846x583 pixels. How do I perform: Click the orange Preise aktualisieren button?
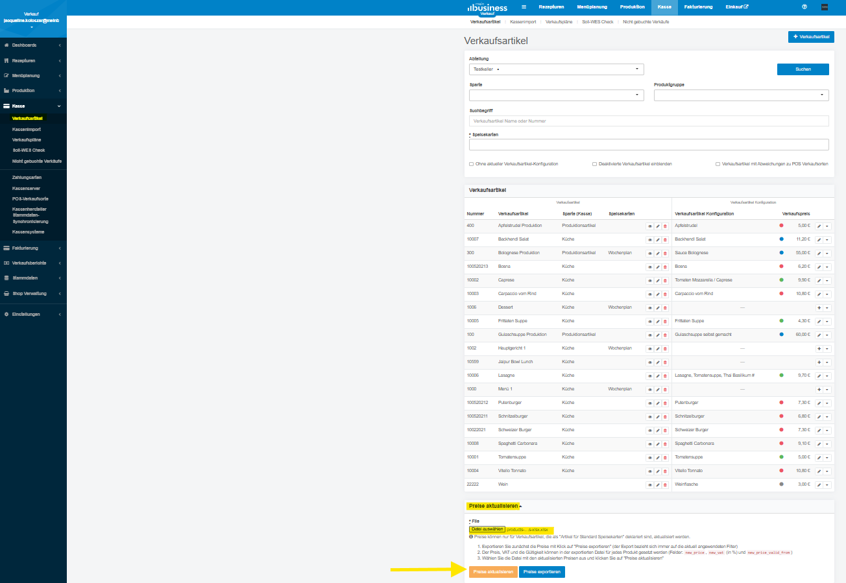click(x=492, y=572)
